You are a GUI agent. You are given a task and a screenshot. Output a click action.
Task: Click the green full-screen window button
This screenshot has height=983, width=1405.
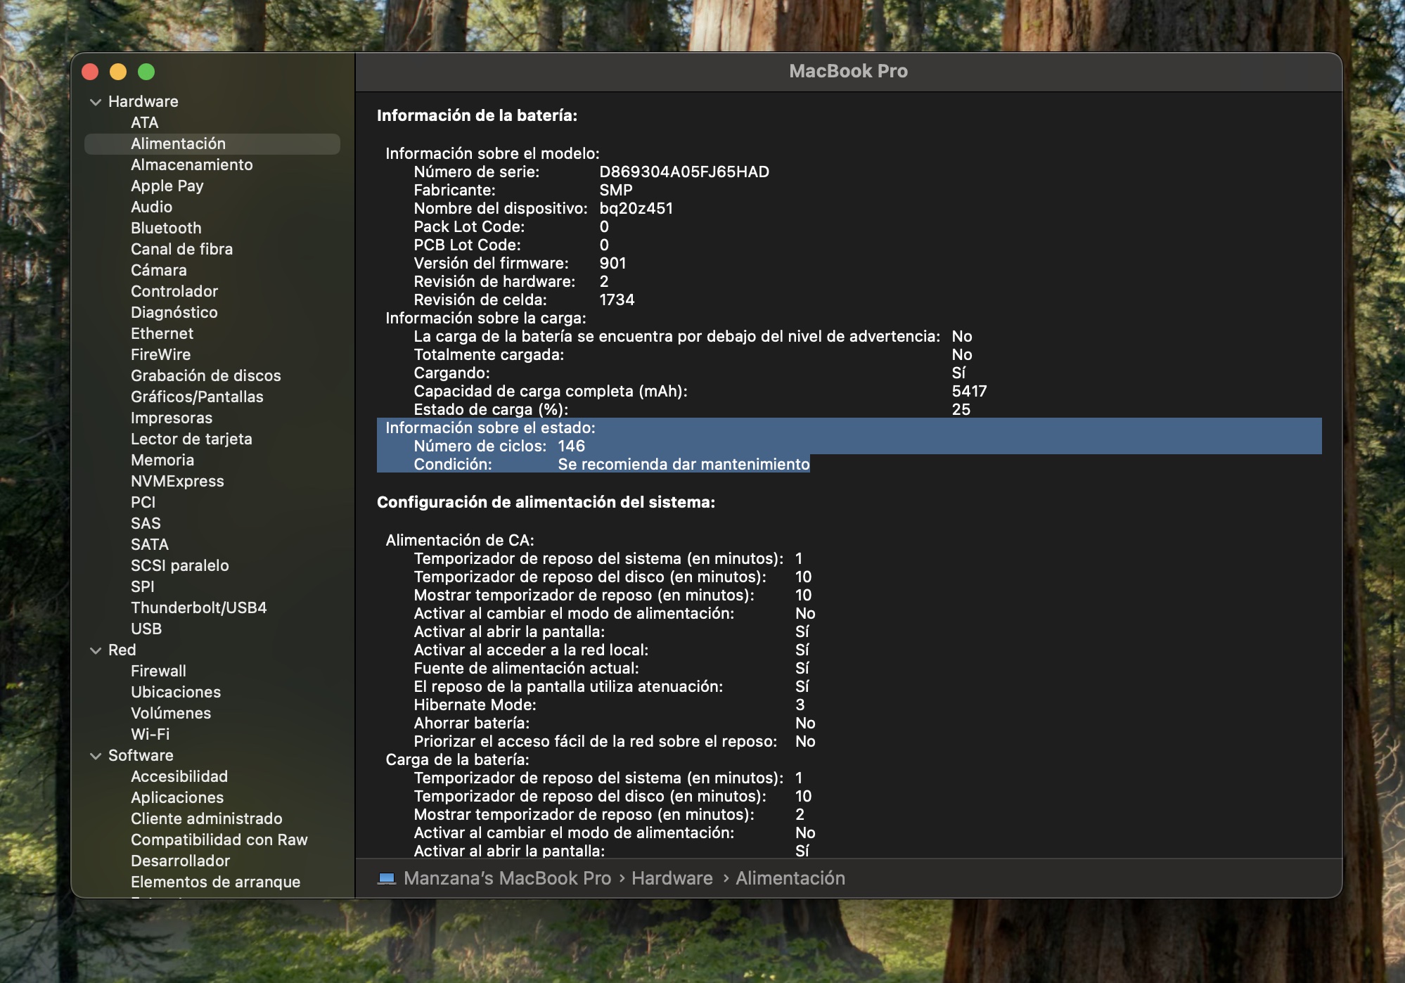coord(146,72)
